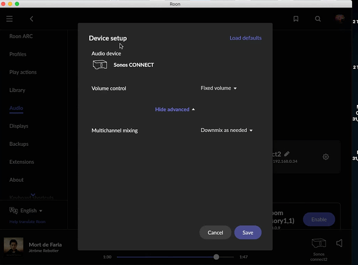Select Play actions in settings sidebar

click(23, 72)
